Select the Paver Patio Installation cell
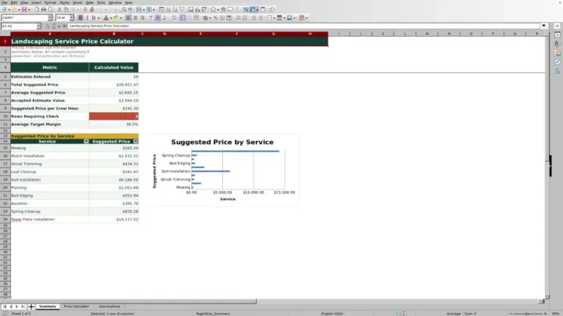The height and width of the screenshot is (316, 563). click(x=50, y=219)
